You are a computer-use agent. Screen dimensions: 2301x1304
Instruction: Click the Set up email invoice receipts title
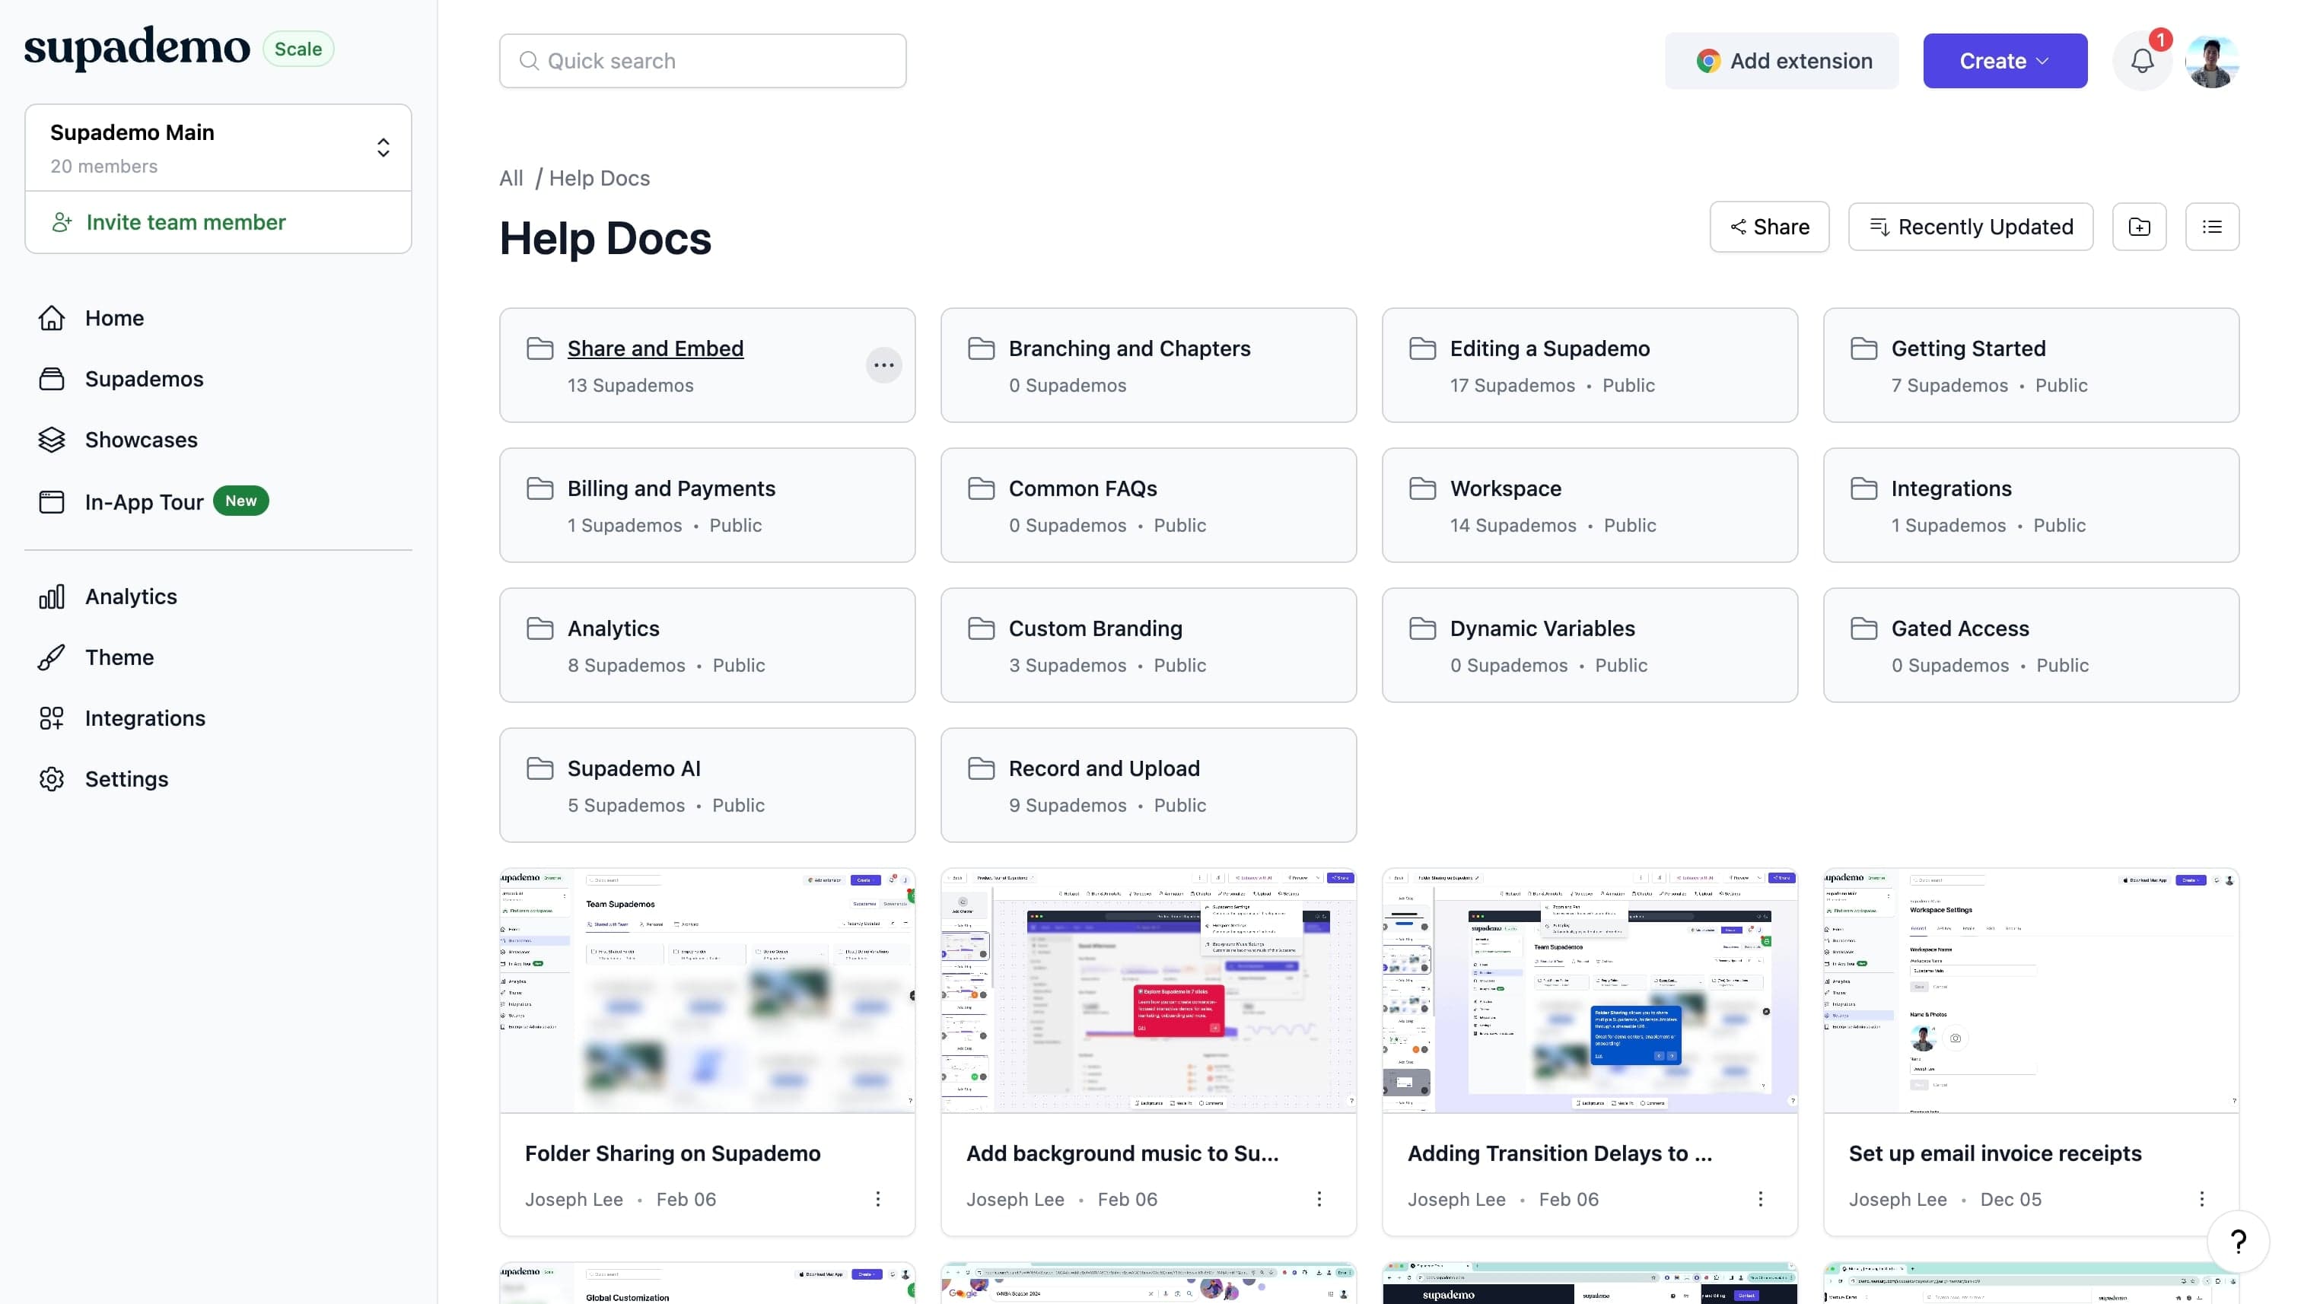click(1994, 1153)
